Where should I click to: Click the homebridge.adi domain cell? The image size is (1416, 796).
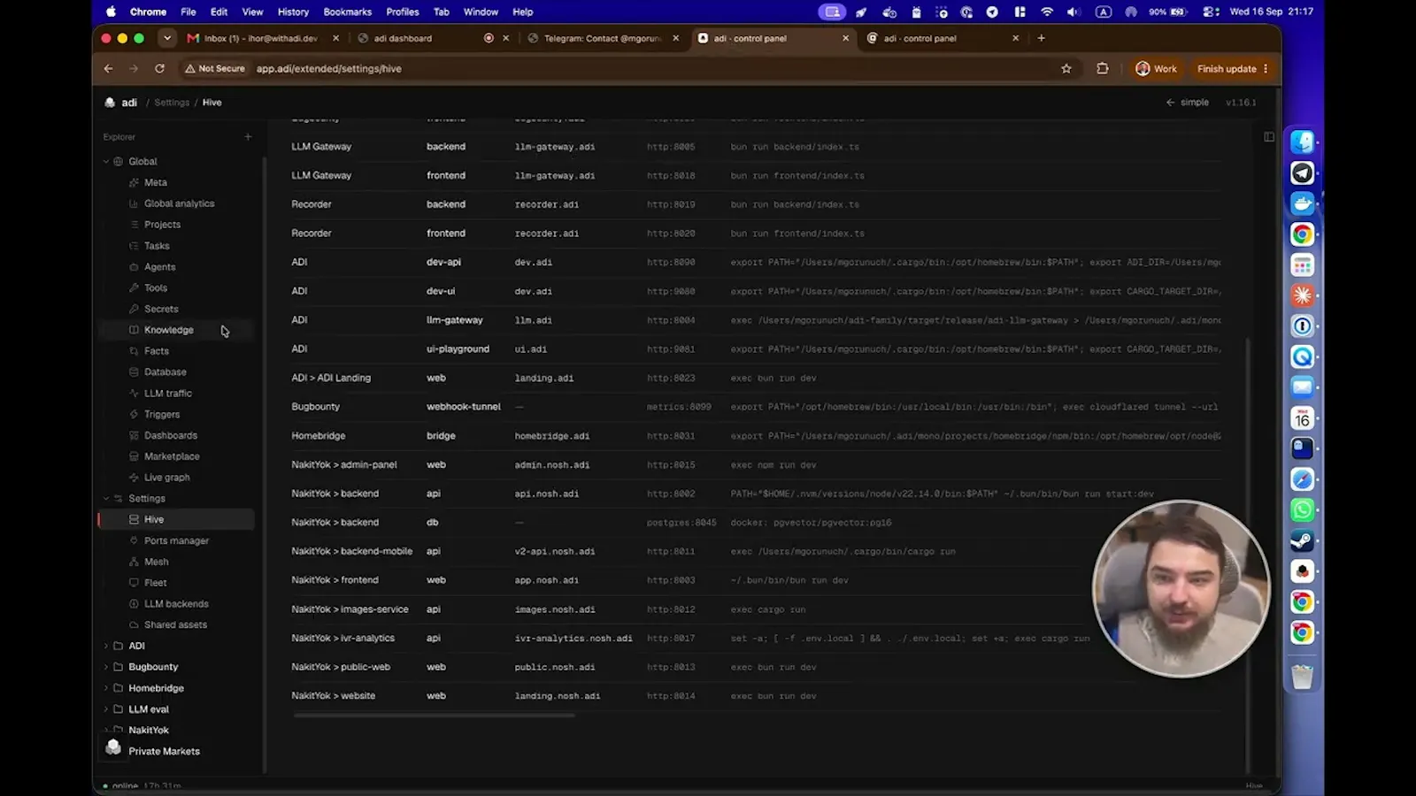(552, 436)
